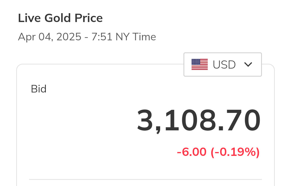Select the USD text label
291x186 pixels.
(224, 65)
